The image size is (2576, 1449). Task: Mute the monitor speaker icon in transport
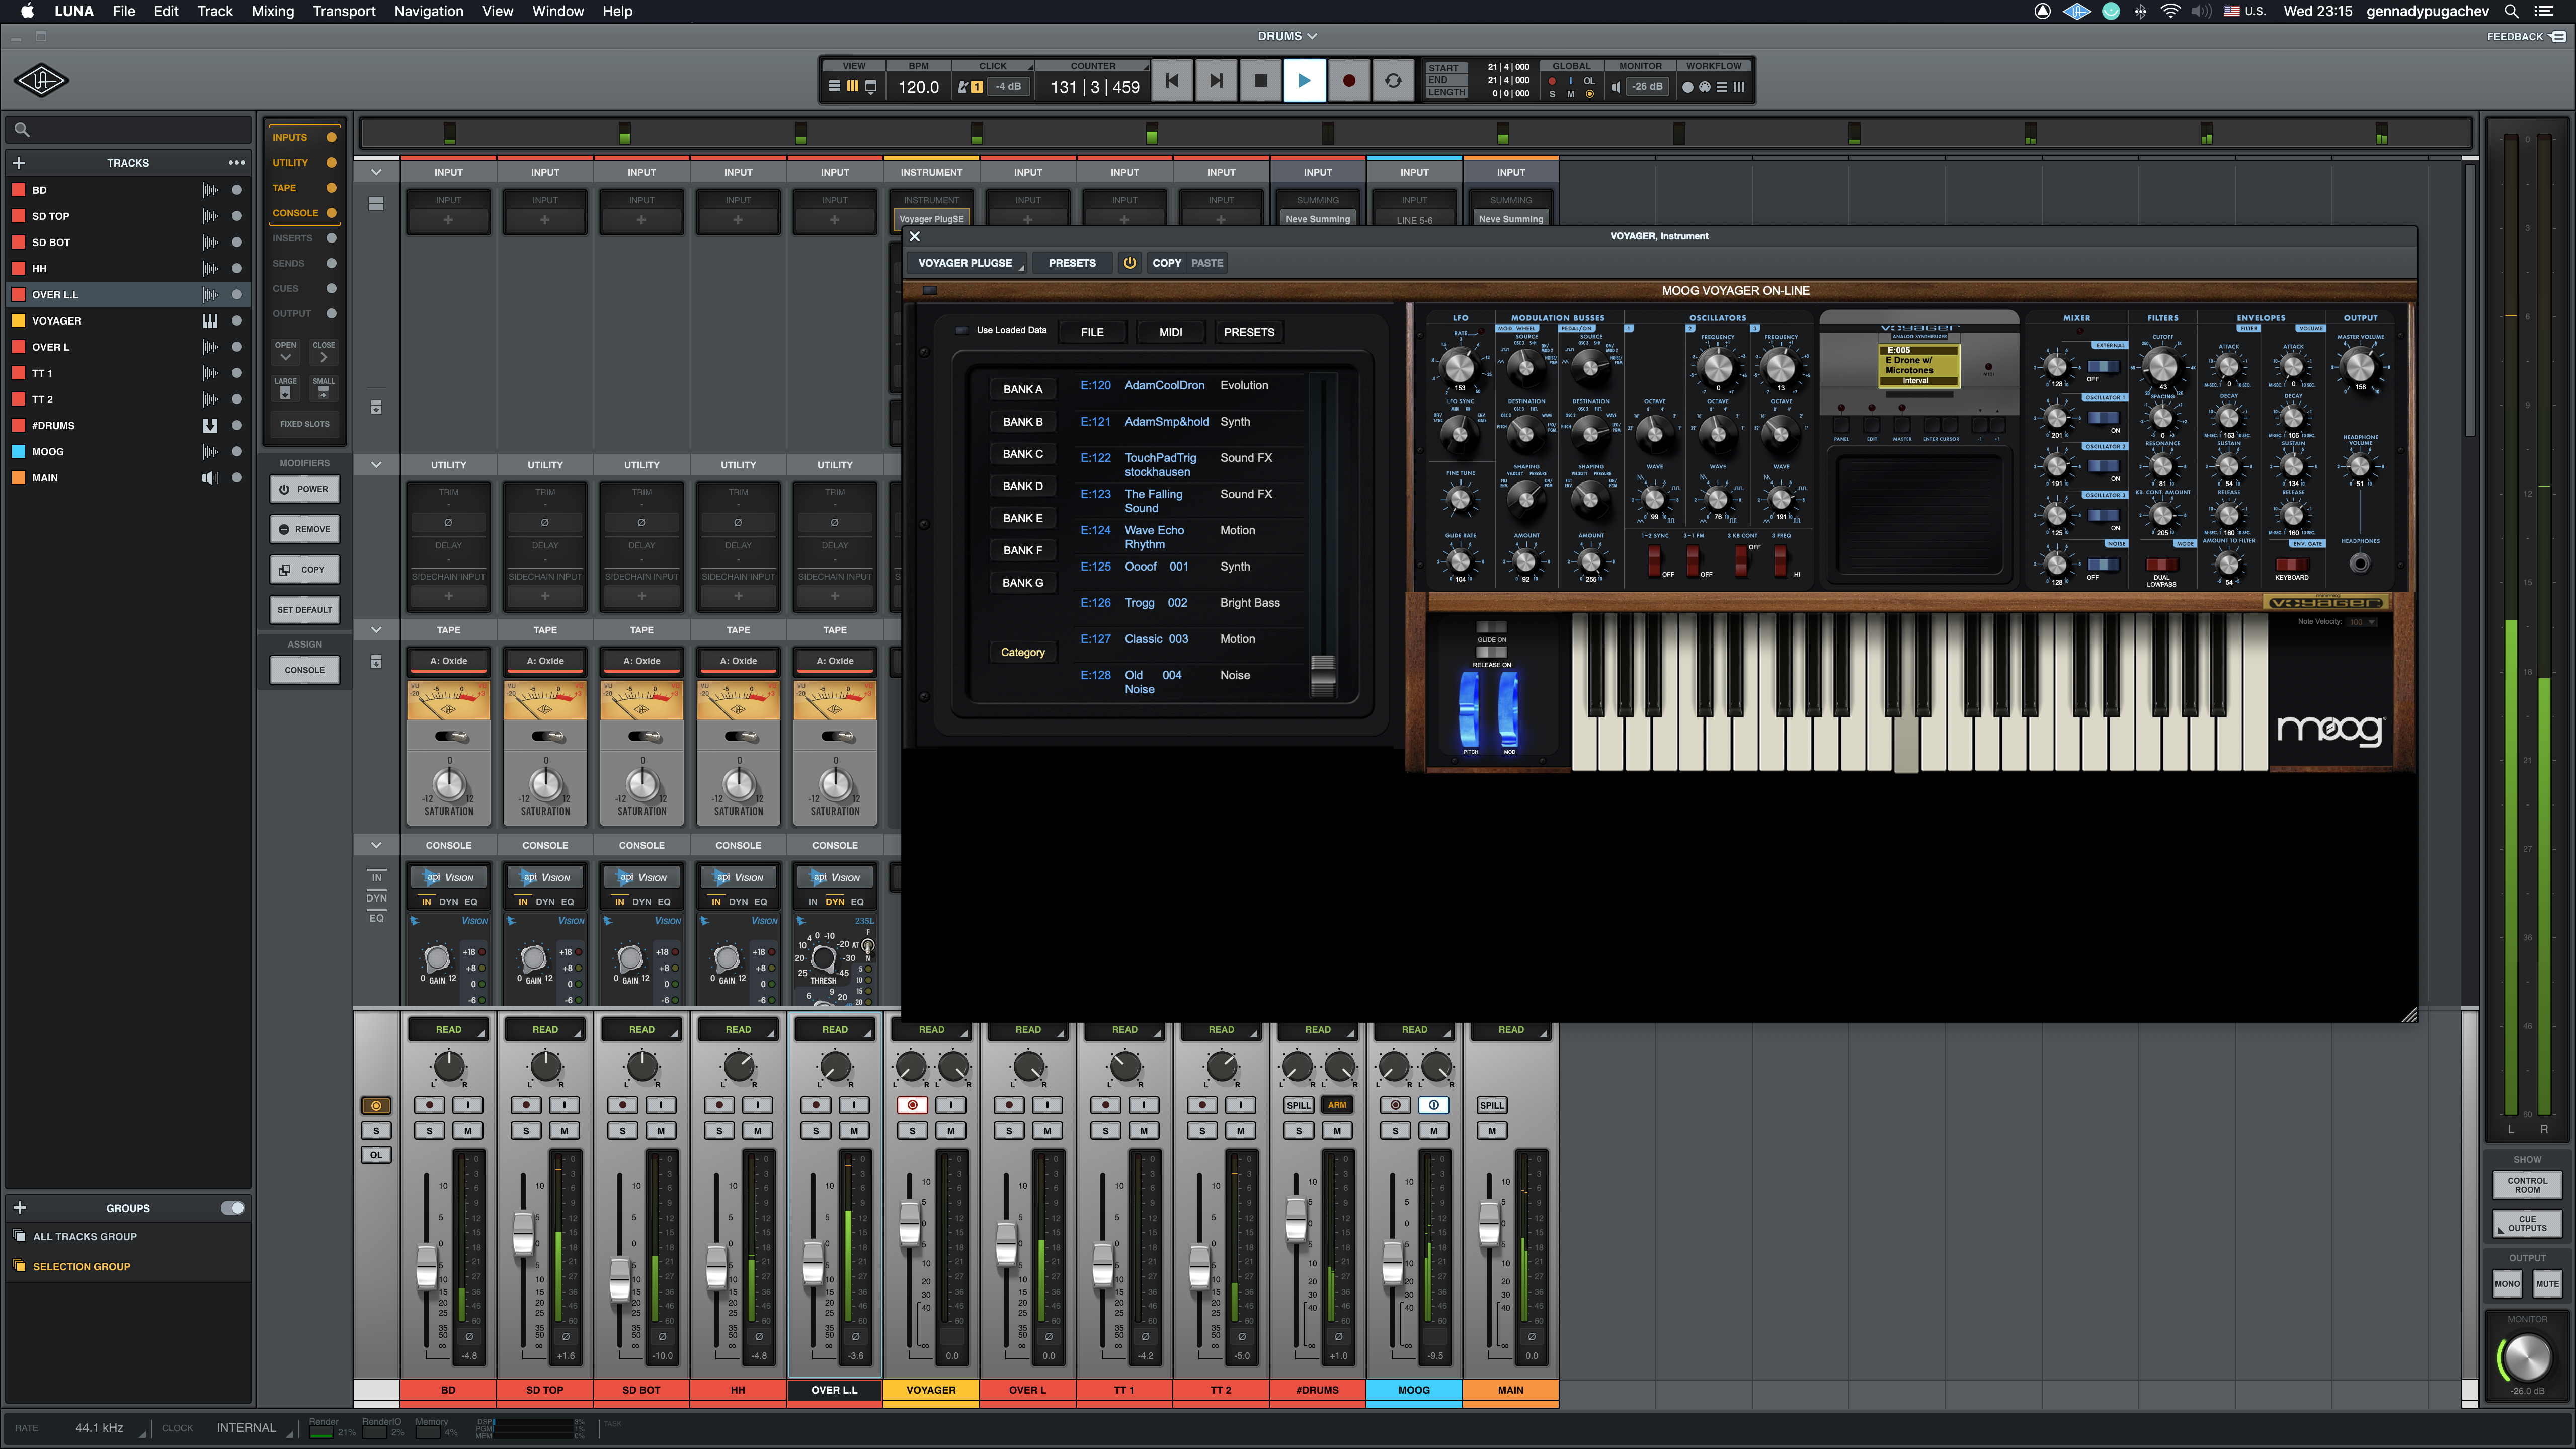(x=1616, y=87)
